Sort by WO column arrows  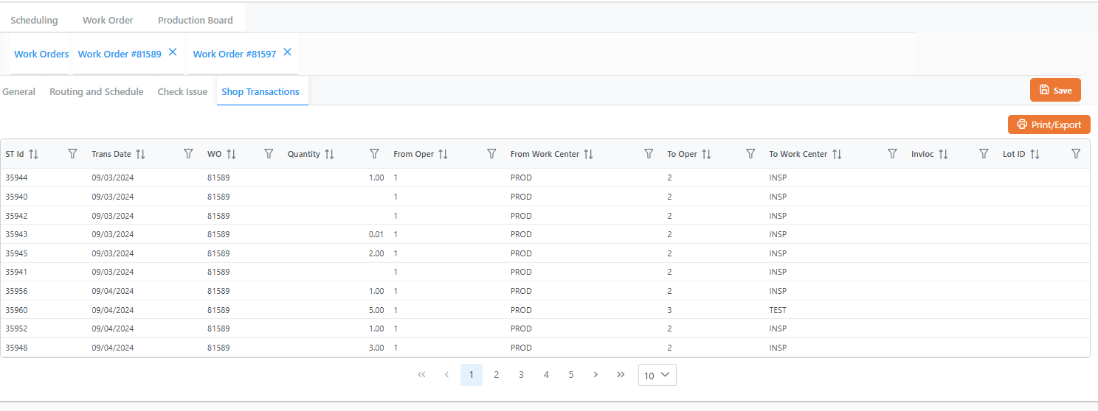[231, 154]
